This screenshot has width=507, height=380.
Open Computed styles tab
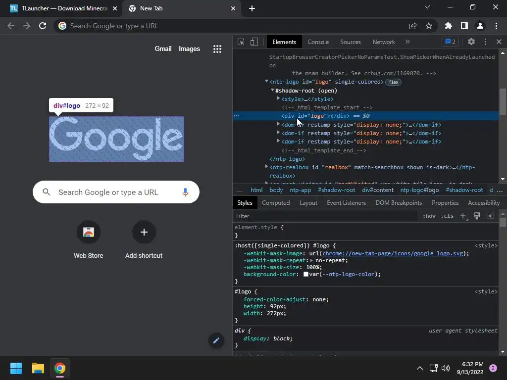276,203
